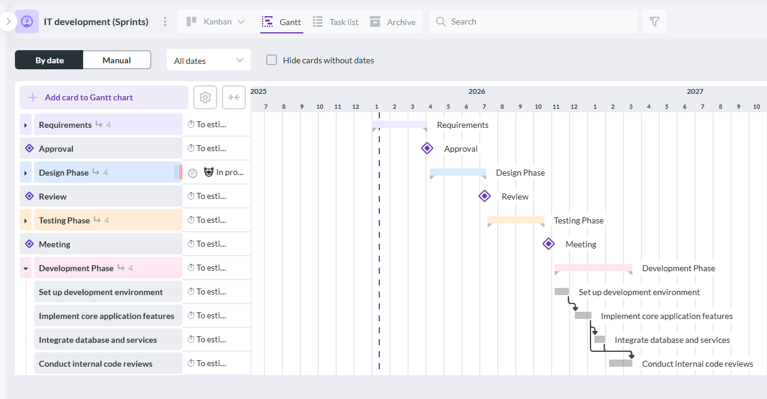Open the filter funnel icon near search
Screen dimensions: 767x399
(x=654, y=21)
